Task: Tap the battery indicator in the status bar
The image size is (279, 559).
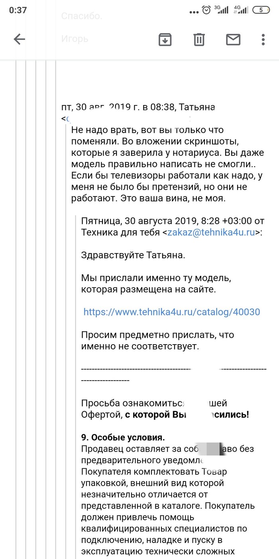Action: point(261,10)
